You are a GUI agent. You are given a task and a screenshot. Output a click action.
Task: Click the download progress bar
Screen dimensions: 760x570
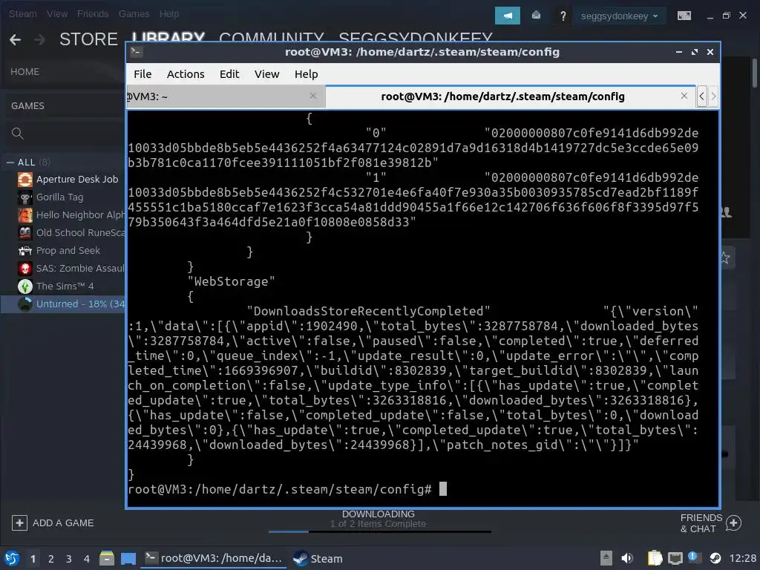tap(380, 531)
